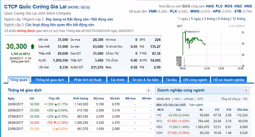The image size is (255, 137).
Task: Switch to the Tổng quan tab
Action: coord(19,80)
